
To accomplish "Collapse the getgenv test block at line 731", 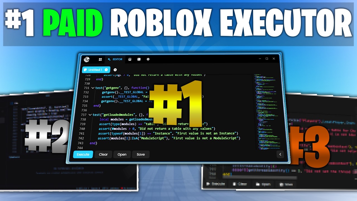I will click(93, 88).
